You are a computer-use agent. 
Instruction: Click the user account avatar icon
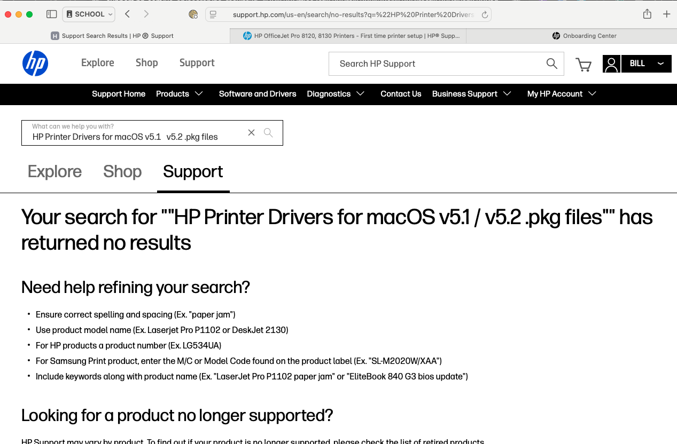611,64
